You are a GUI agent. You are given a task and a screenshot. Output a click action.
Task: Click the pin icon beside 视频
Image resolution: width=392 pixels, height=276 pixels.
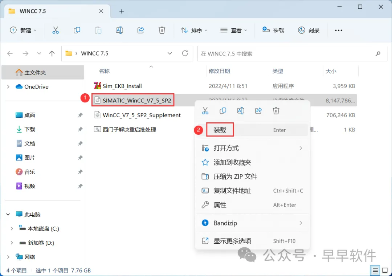point(80,186)
